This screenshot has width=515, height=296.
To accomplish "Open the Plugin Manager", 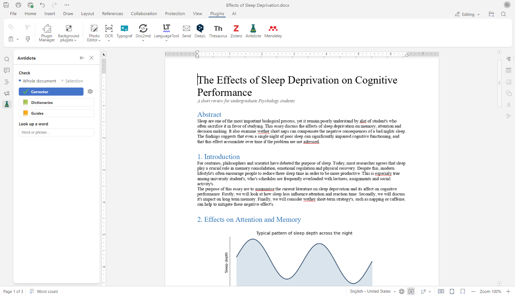I will point(47,33).
